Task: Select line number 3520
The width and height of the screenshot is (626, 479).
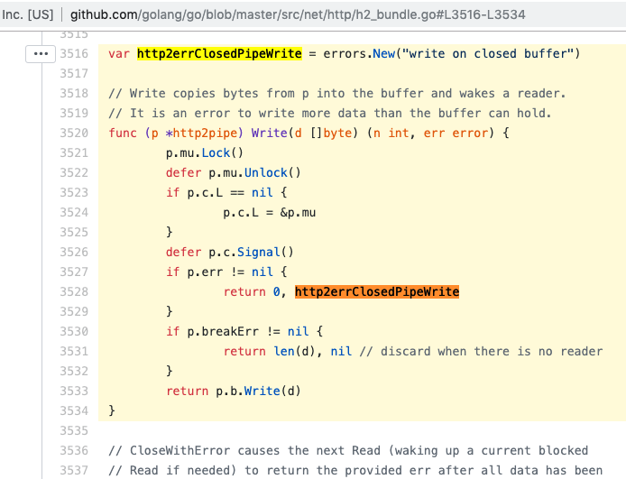Action: (x=74, y=133)
